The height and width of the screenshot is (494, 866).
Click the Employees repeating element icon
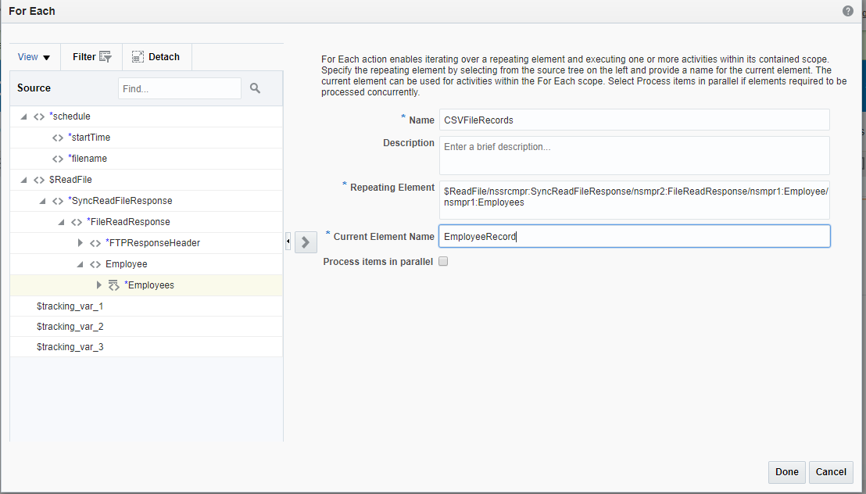pyautogui.click(x=113, y=285)
